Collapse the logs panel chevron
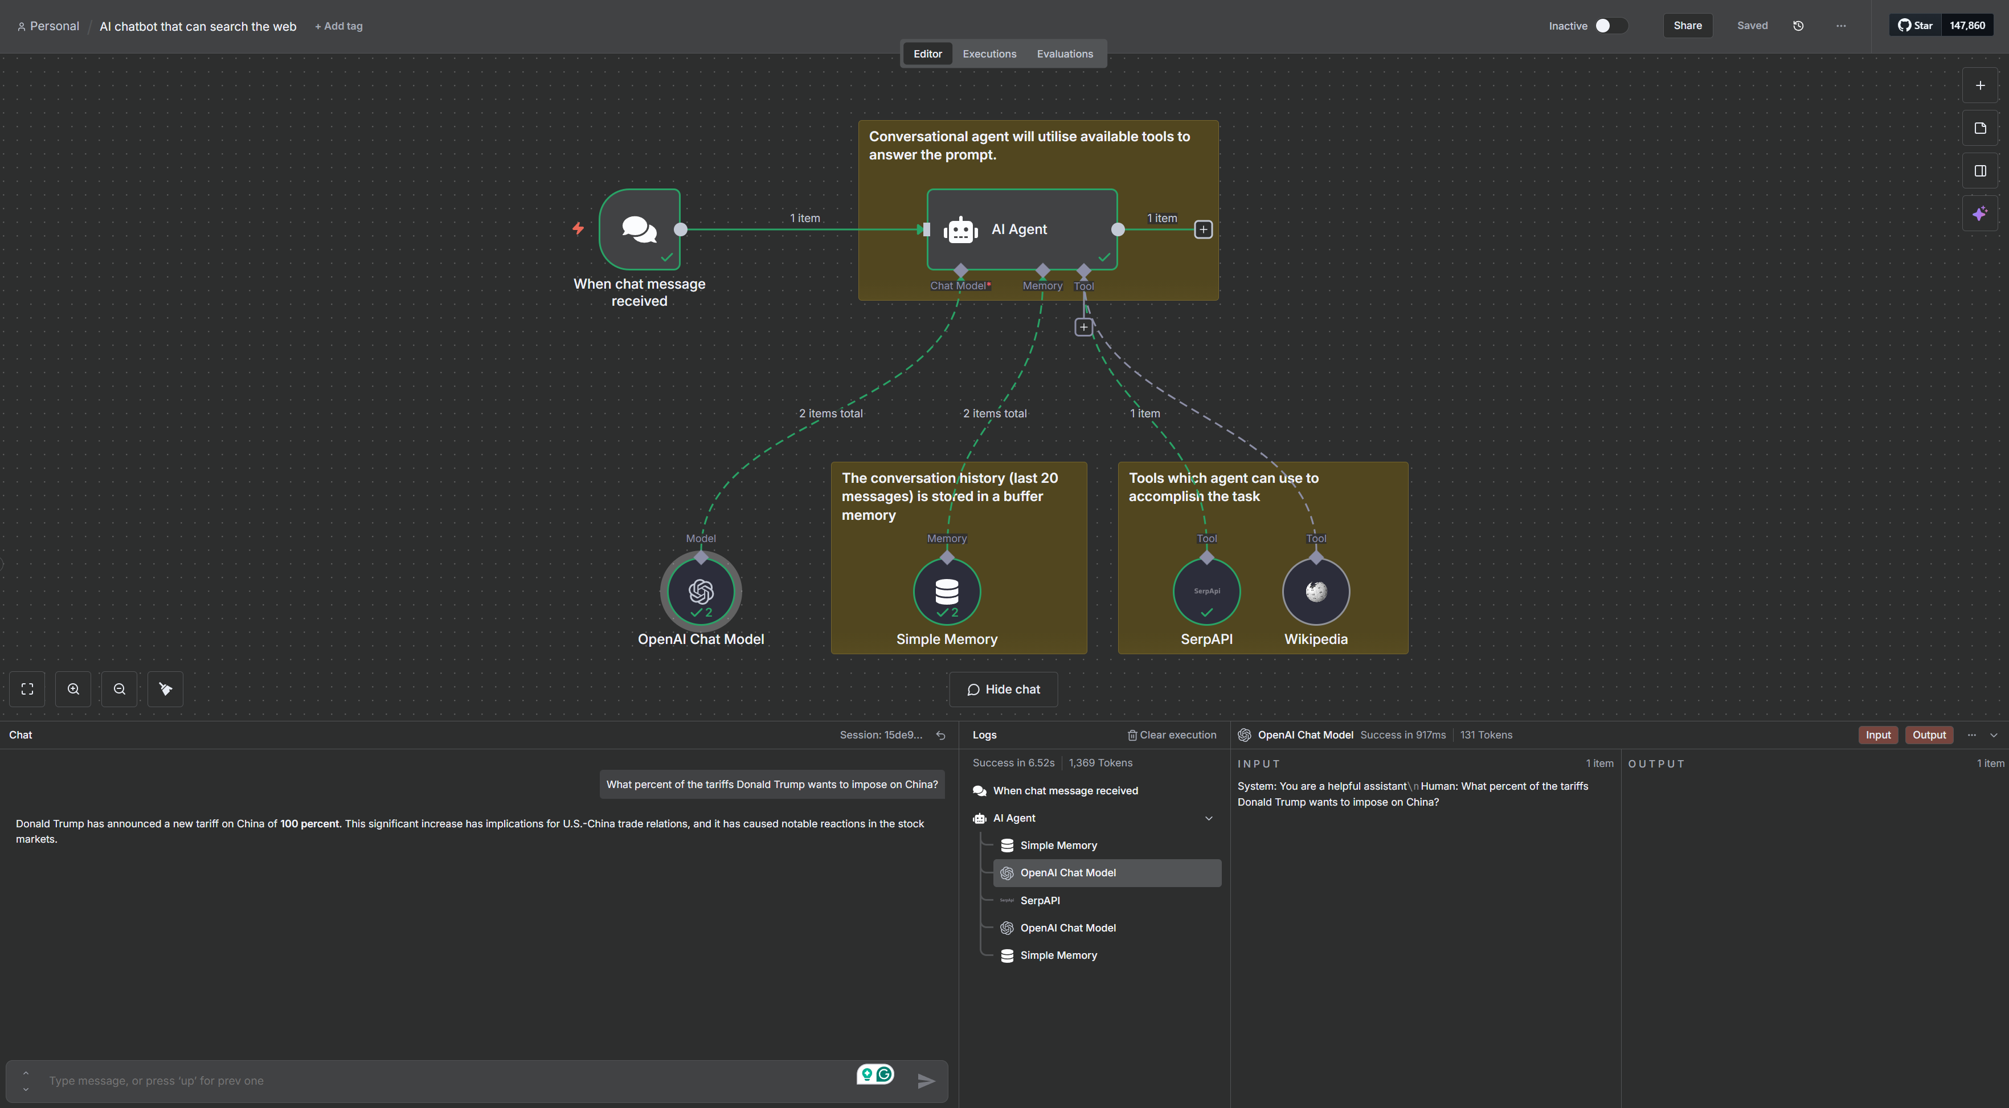The image size is (2009, 1108). point(1994,735)
